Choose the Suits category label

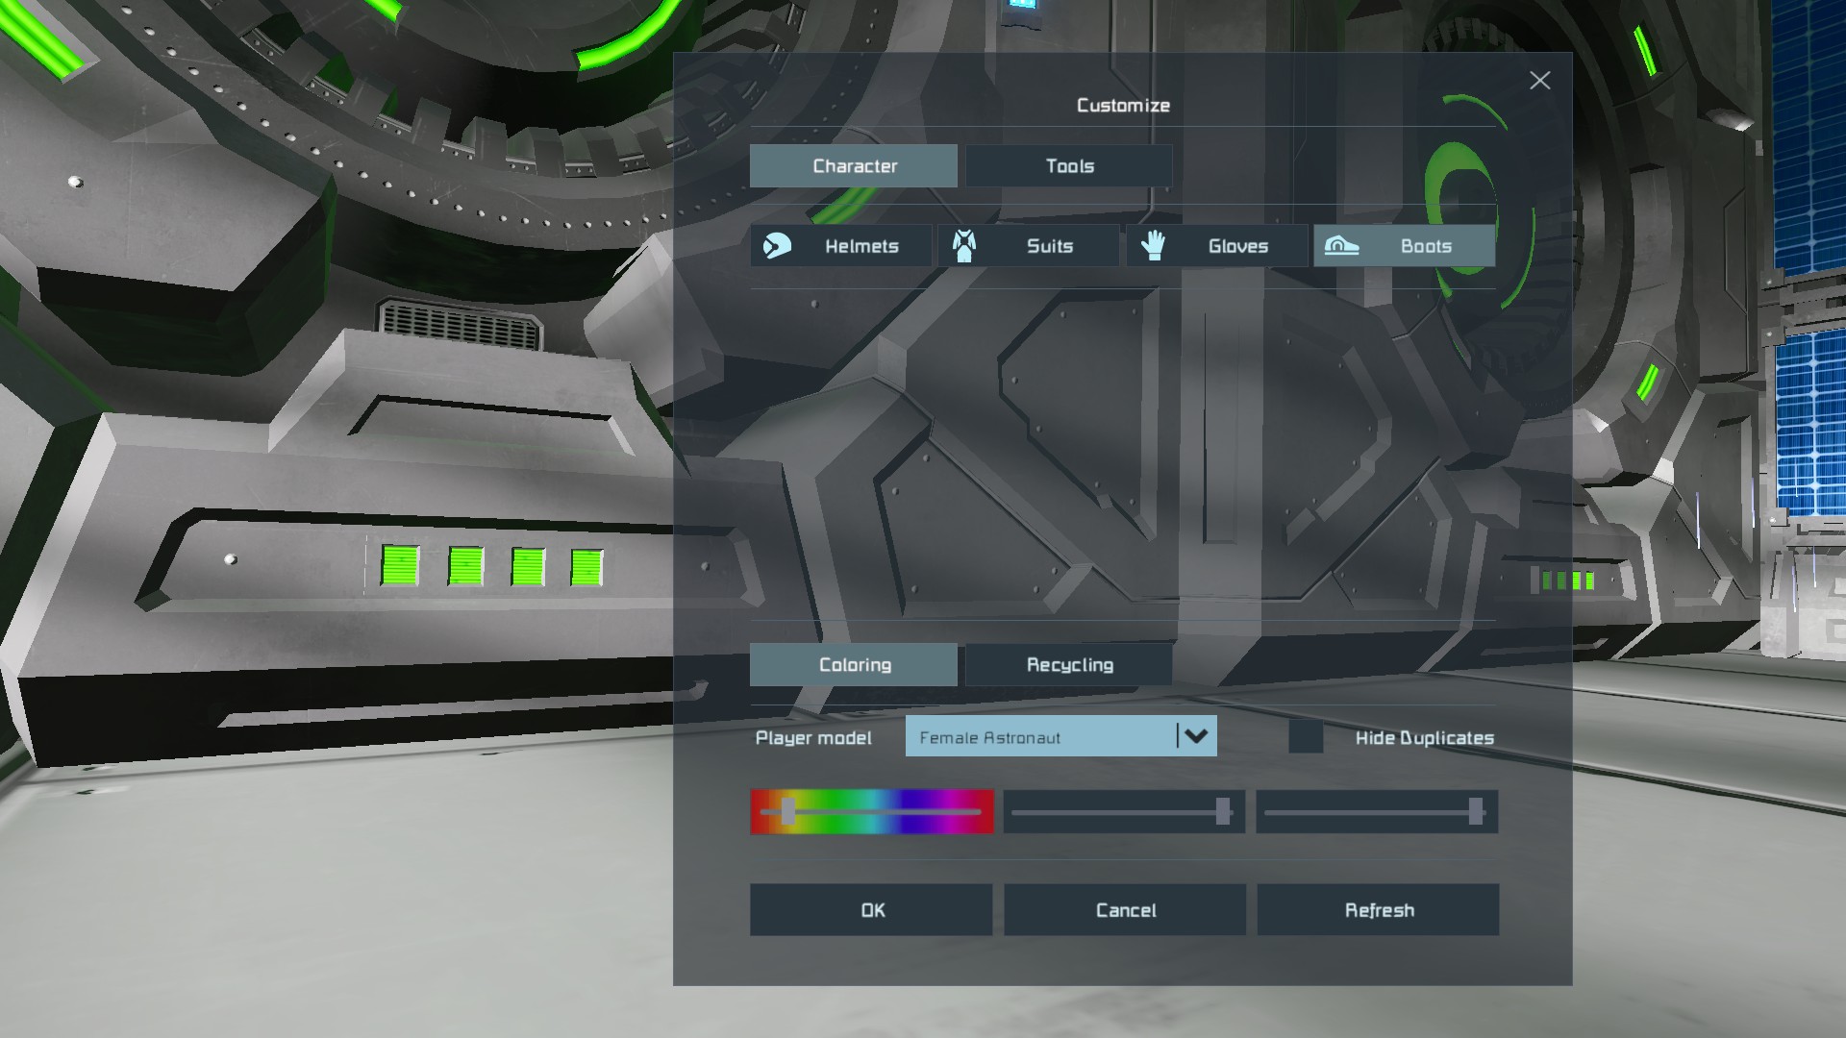(1049, 246)
